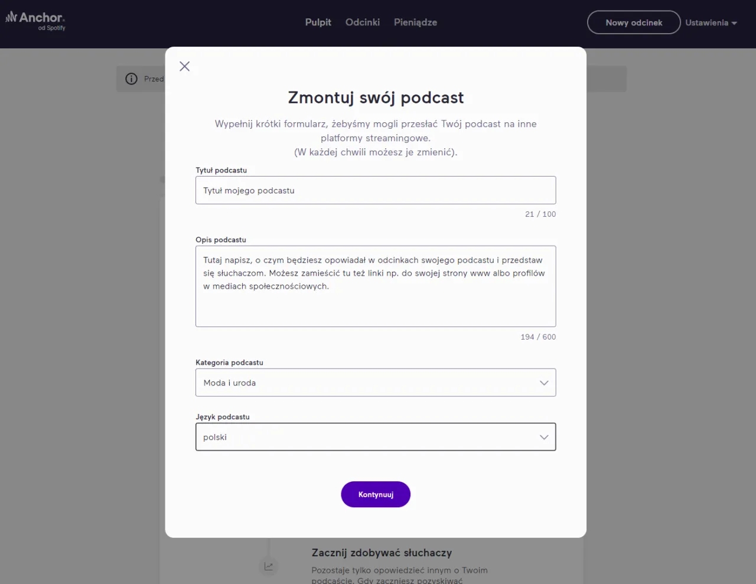Close the Zmontuj swój podcast dialog
Screen dimensions: 756x584
[x=184, y=66]
